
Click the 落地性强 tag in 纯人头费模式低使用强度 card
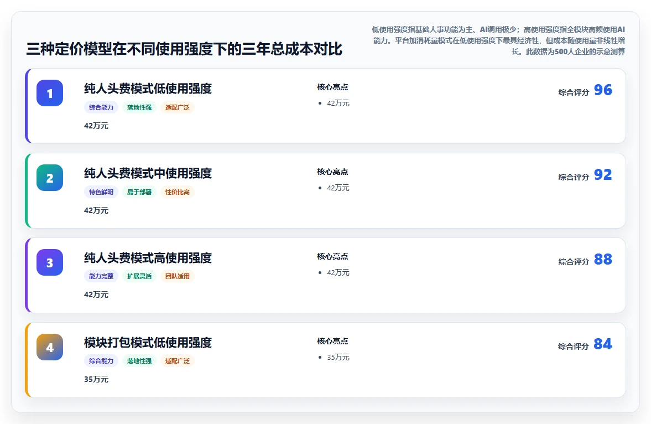(139, 107)
